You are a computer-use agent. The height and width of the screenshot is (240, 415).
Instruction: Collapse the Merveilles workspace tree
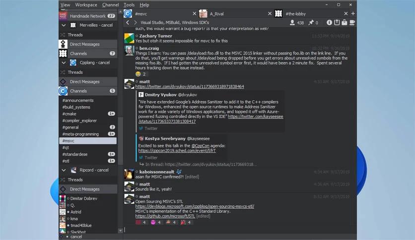pos(64,25)
